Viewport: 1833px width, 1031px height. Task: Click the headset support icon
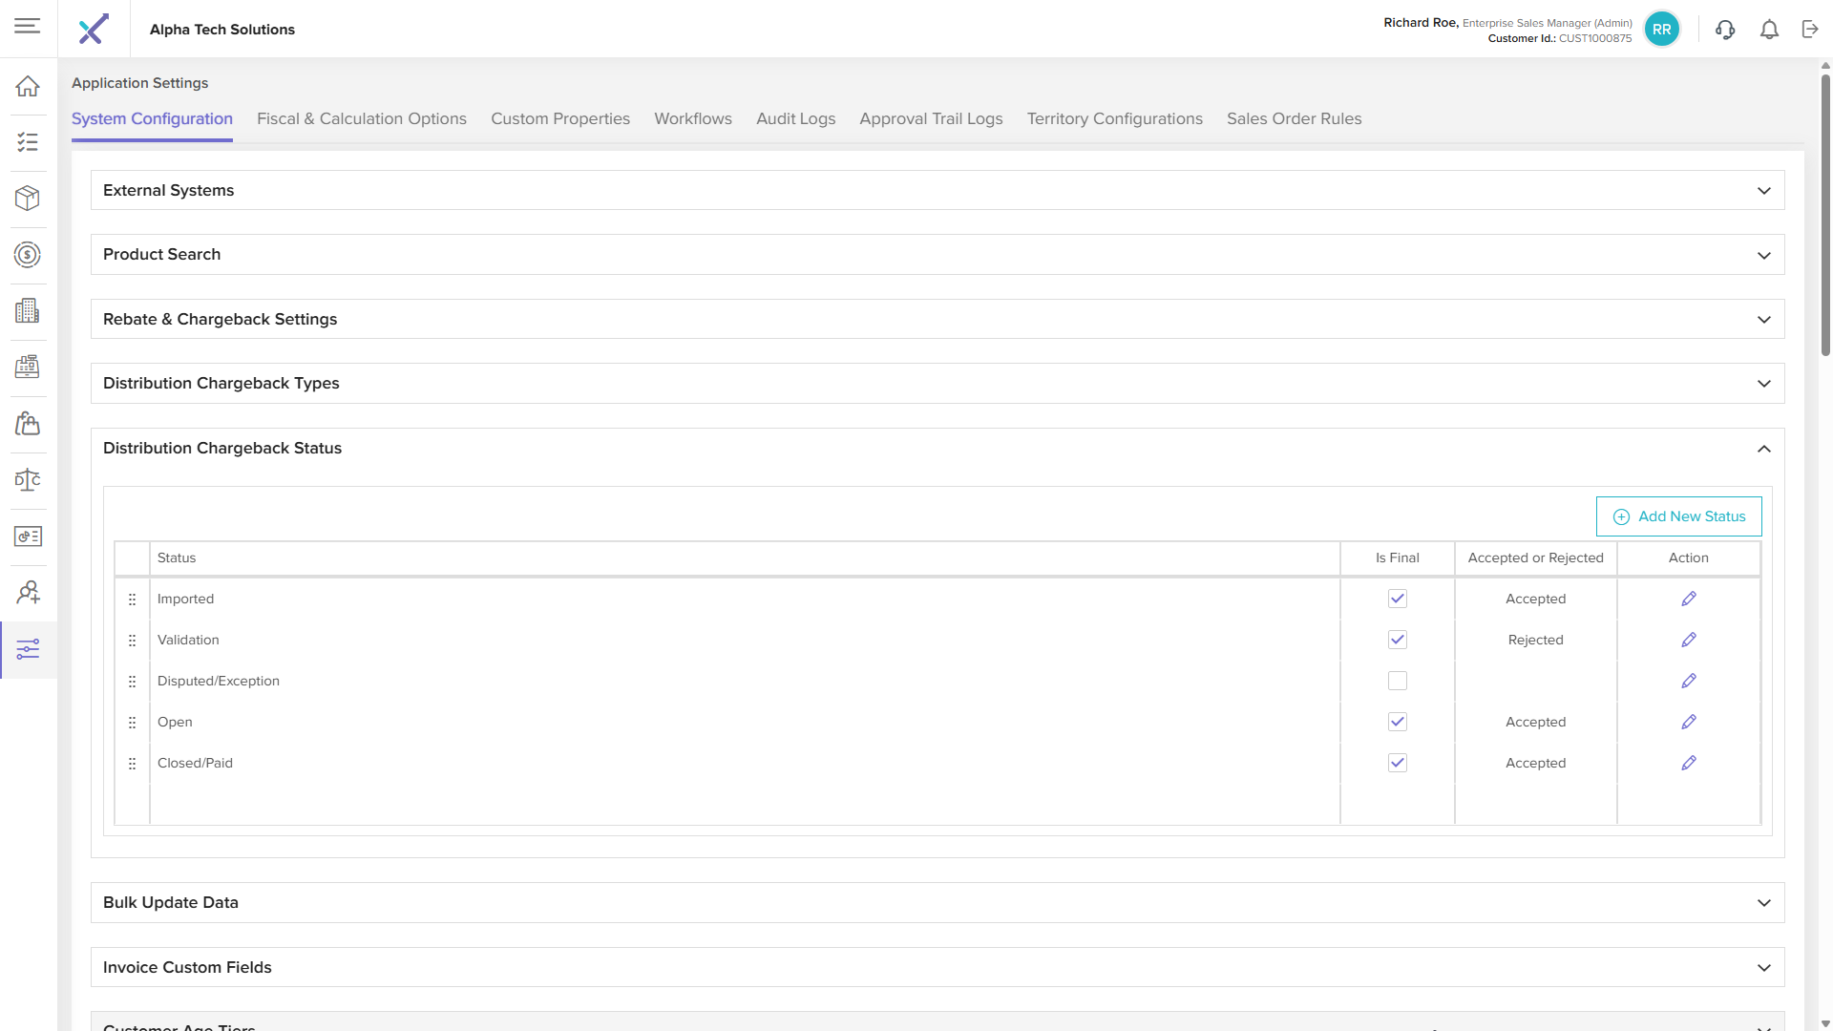1725,30
